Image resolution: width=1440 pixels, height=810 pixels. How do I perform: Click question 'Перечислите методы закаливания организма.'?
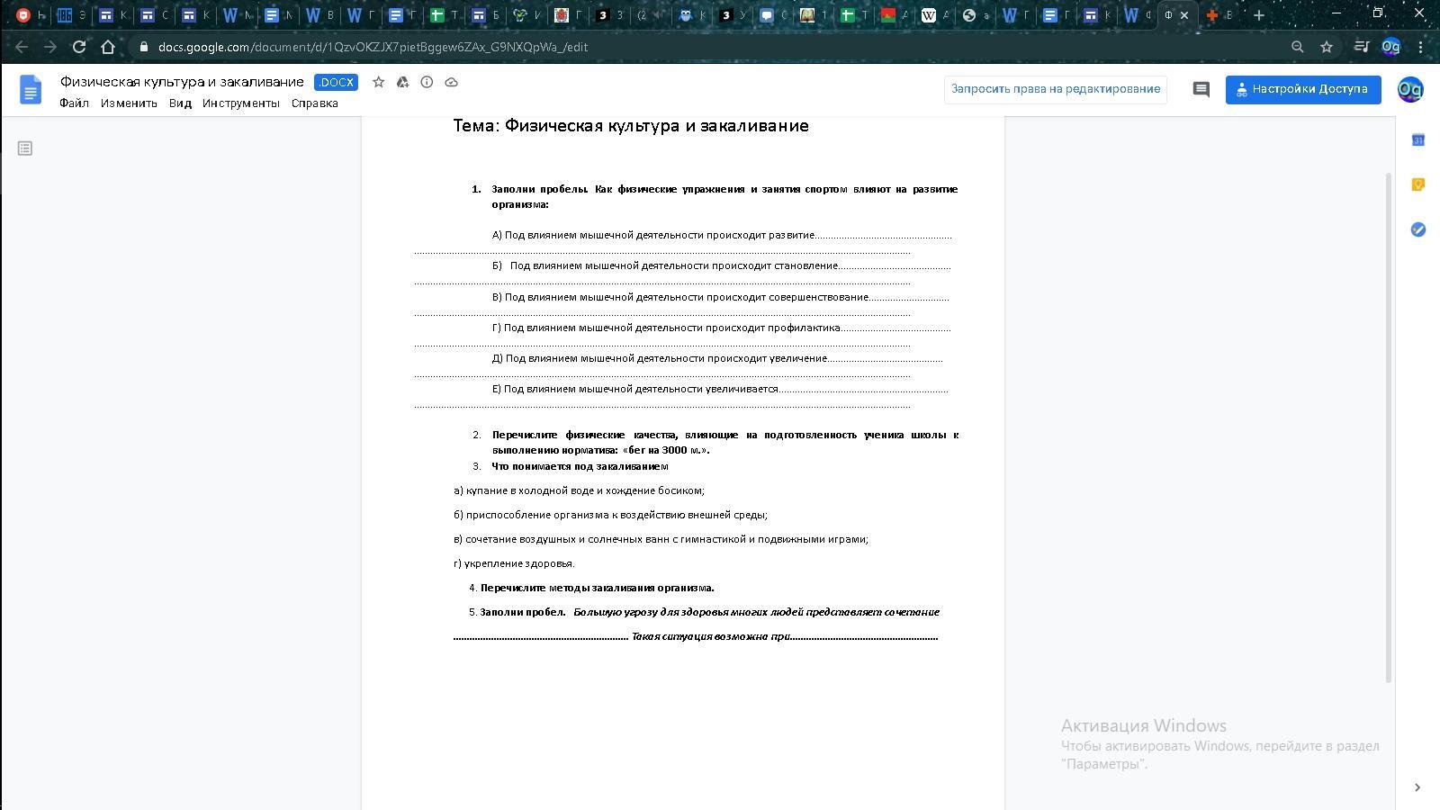click(x=598, y=588)
